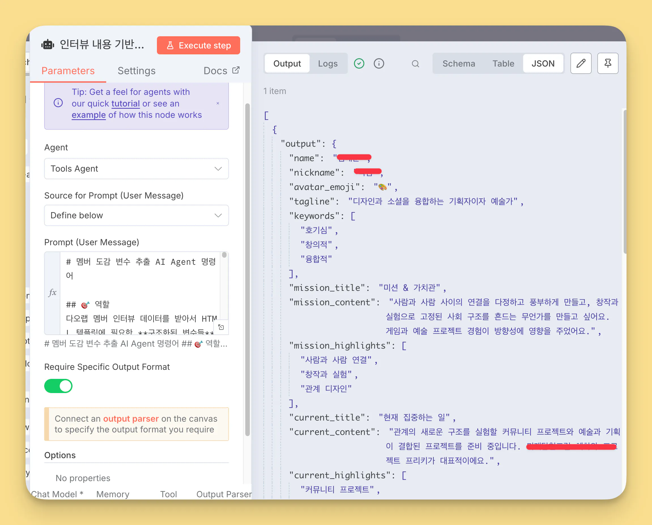The height and width of the screenshot is (525, 652).
Task: Click the robot agent node icon
Action: click(x=48, y=45)
